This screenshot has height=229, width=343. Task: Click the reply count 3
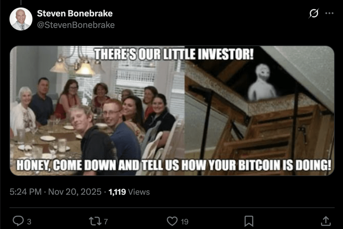point(29,222)
